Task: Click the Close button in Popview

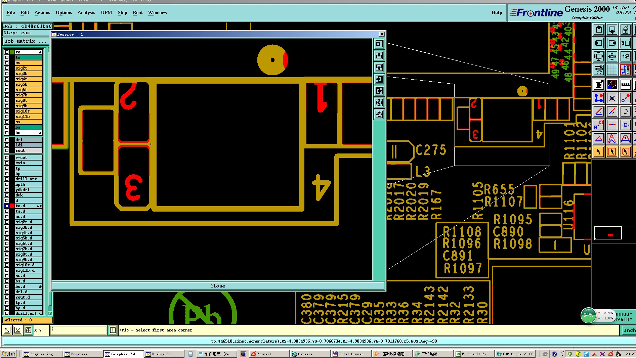Action: (218, 286)
